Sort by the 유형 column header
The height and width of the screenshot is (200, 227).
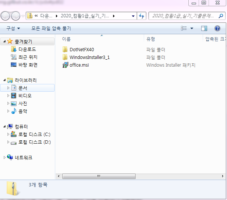tap(151, 39)
